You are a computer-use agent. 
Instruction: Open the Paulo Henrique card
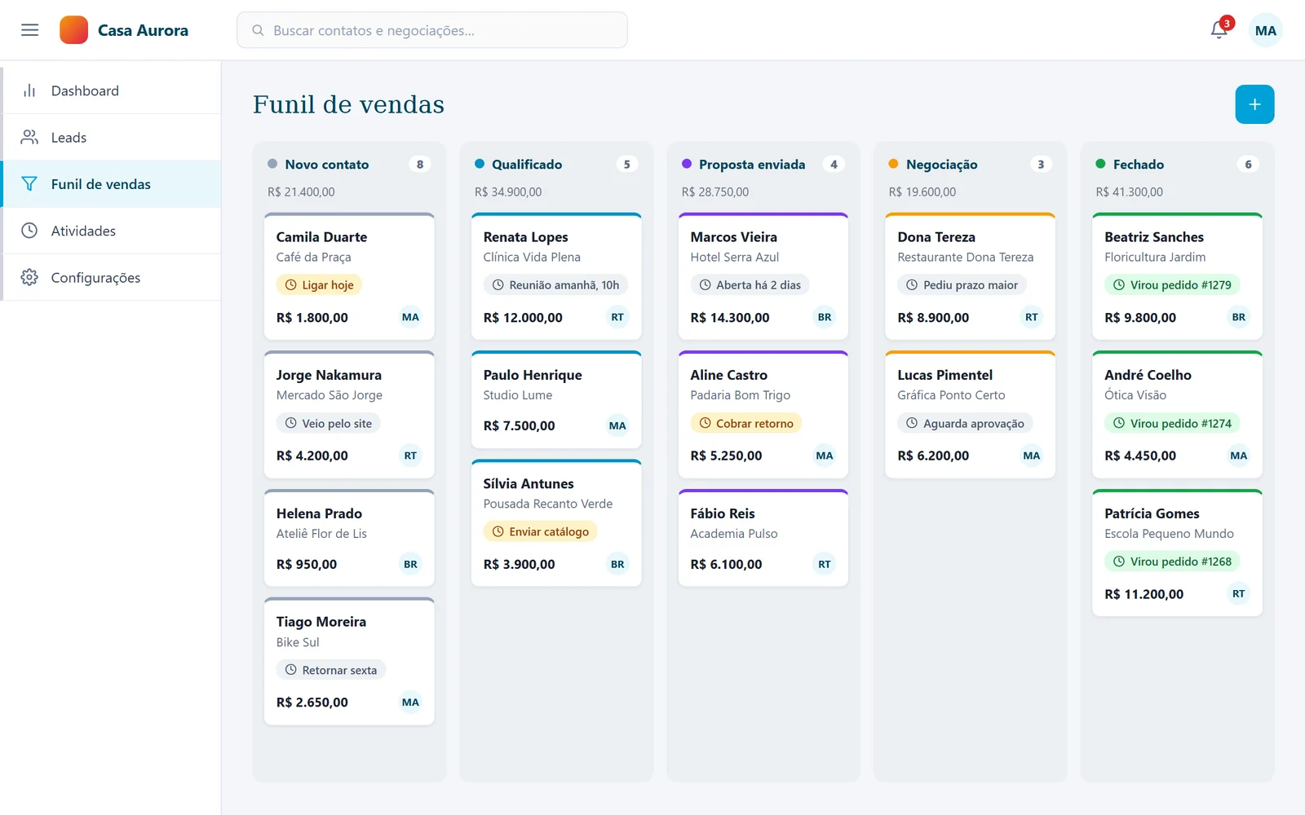point(556,399)
